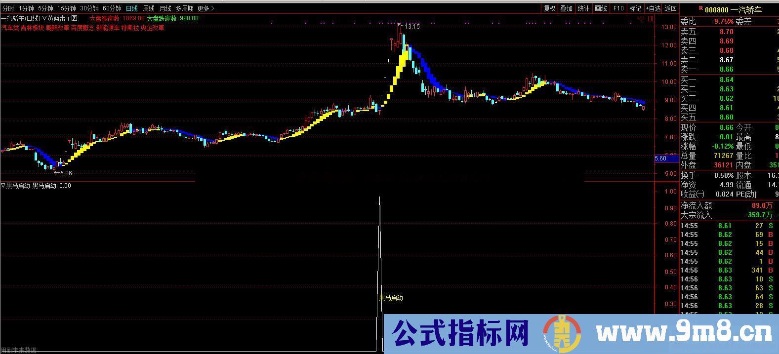
Task: Expand the 黑马启动 sub-indicator dropdown
Action: coord(3,186)
